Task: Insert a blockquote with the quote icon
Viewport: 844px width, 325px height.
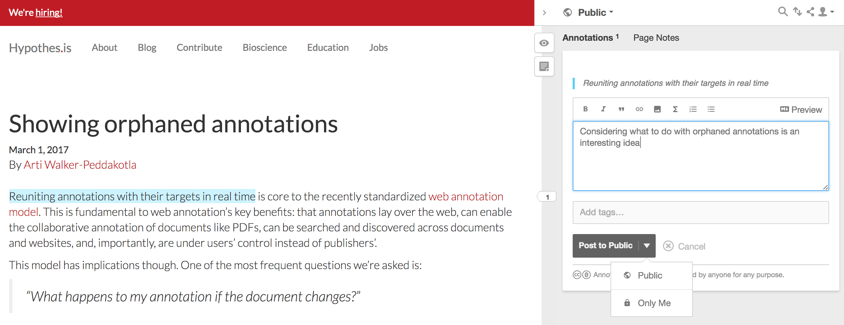Action: point(621,109)
